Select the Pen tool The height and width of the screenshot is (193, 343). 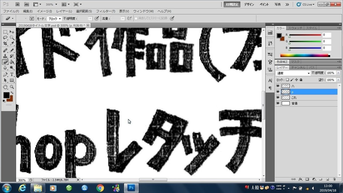5,75
